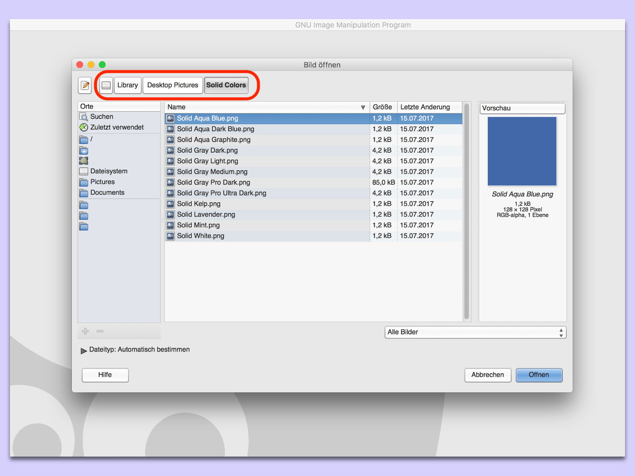This screenshot has height=476, width=635.
Task: Click the file icon of Solid White.png
Action: (170, 236)
